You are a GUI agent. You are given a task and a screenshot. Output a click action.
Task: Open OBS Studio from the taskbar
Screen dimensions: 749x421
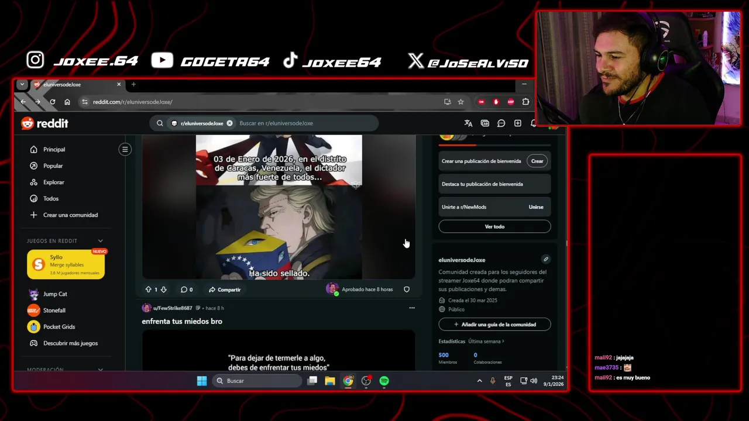click(x=366, y=381)
